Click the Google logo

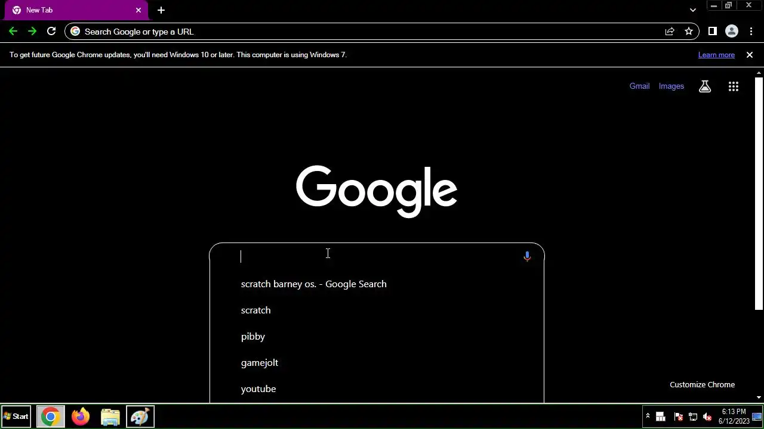pyautogui.click(x=377, y=191)
